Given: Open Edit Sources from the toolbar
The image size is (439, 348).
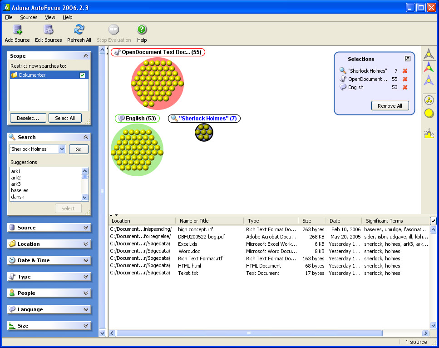Looking at the screenshot, I should [x=48, y=30].
